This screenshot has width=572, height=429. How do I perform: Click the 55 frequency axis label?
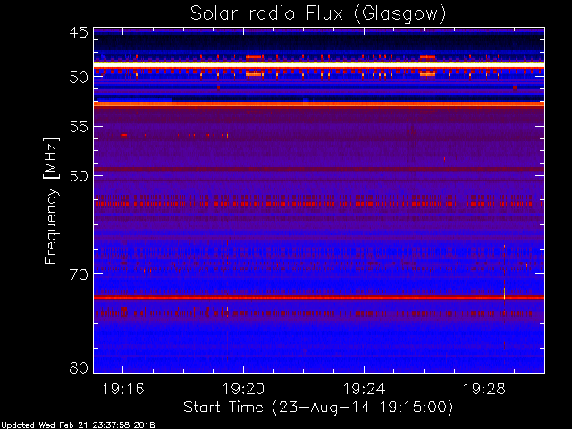tap(79, 127)
